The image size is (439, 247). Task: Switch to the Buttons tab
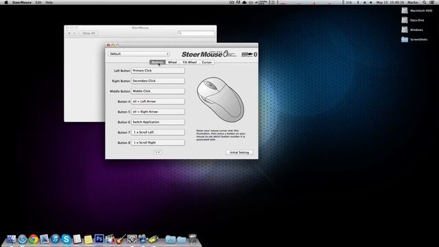pyautogui.click(x=157, y=62)
